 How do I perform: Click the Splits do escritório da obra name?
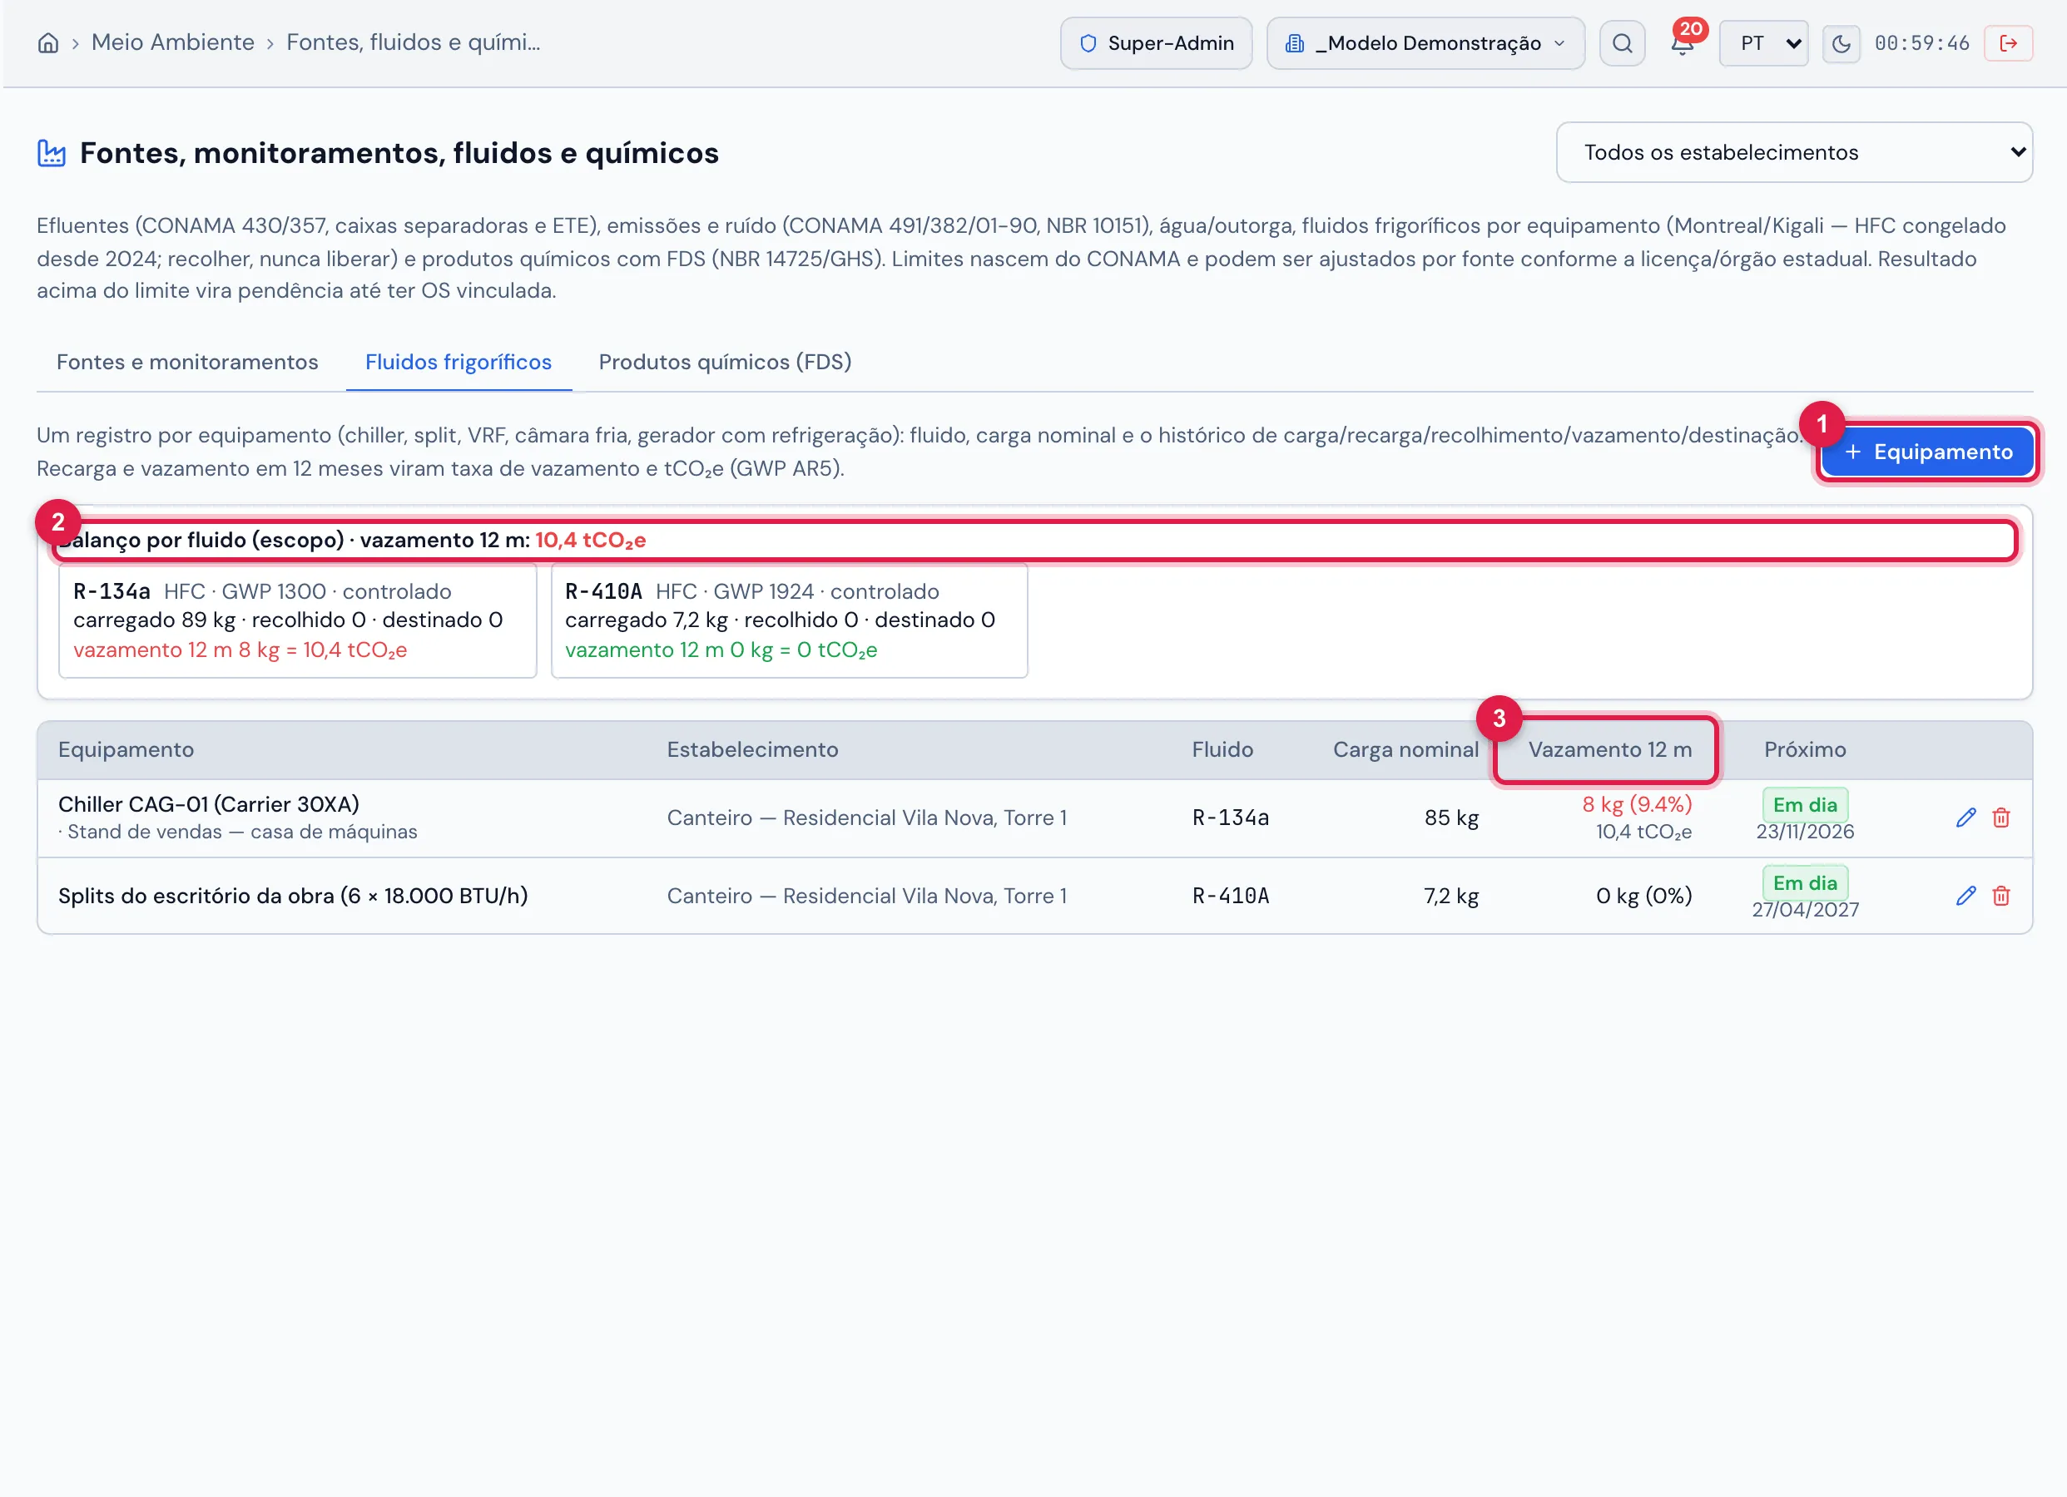[293, 896]
